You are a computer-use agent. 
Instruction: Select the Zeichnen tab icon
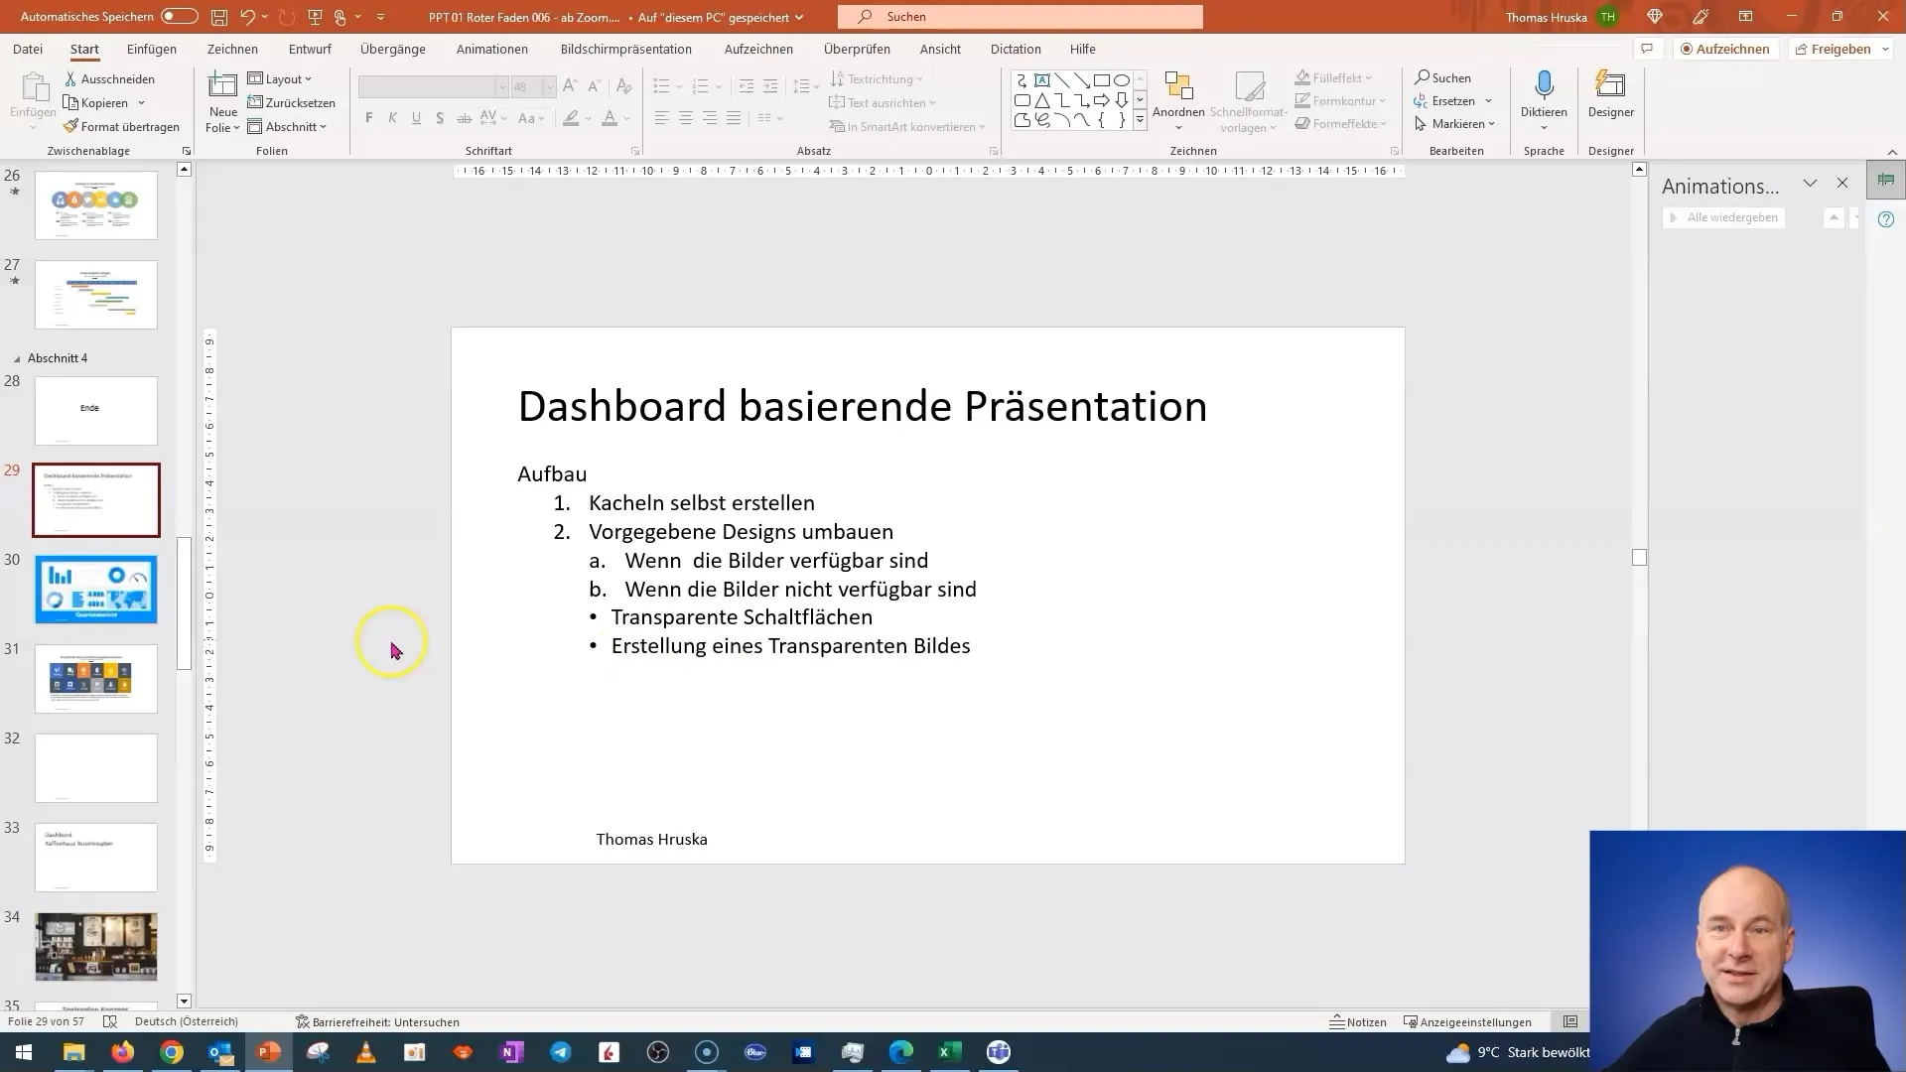pyautogui.click(x=233, y=50)
